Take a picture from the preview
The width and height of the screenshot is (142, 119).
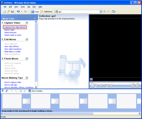point(138,86)
